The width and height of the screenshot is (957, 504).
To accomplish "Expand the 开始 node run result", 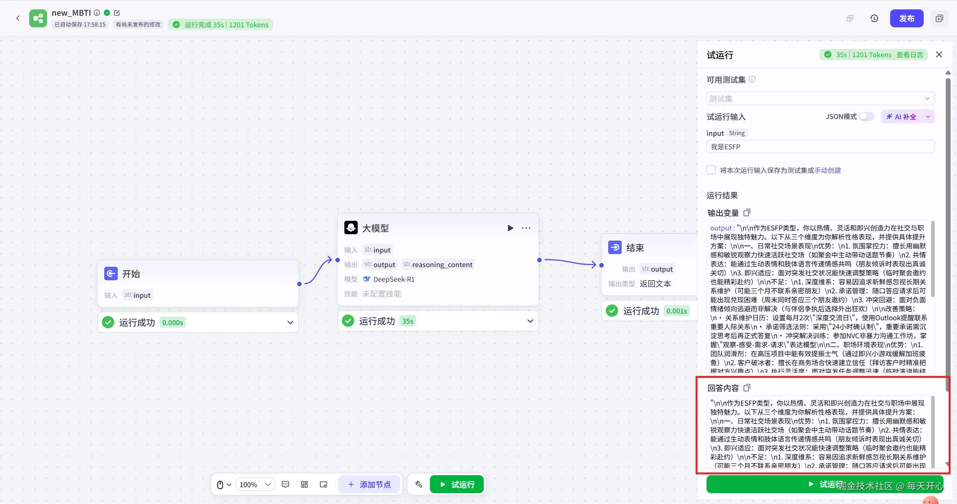I will [290, 323].
